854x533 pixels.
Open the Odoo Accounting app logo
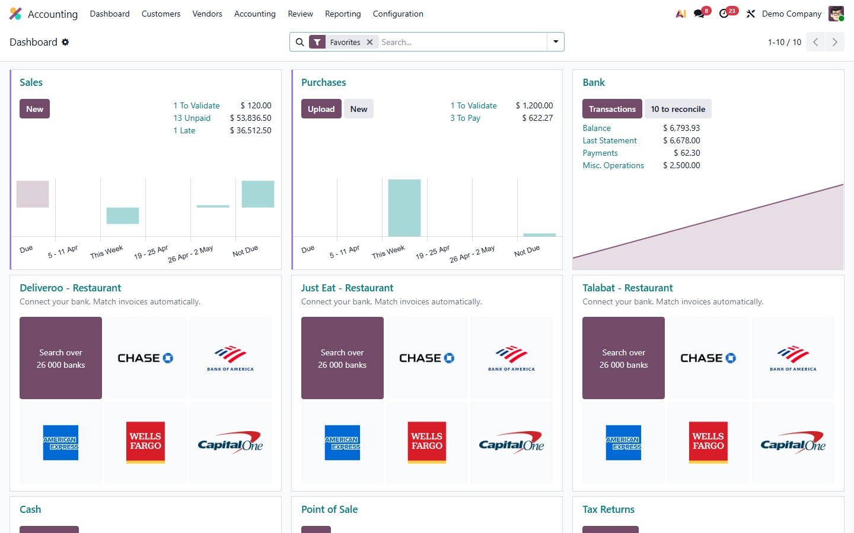(15, 13)
